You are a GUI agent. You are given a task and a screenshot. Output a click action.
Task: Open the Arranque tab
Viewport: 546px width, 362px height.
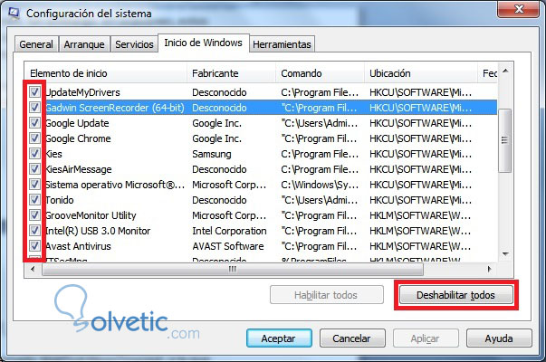click(x=84, y=44)
